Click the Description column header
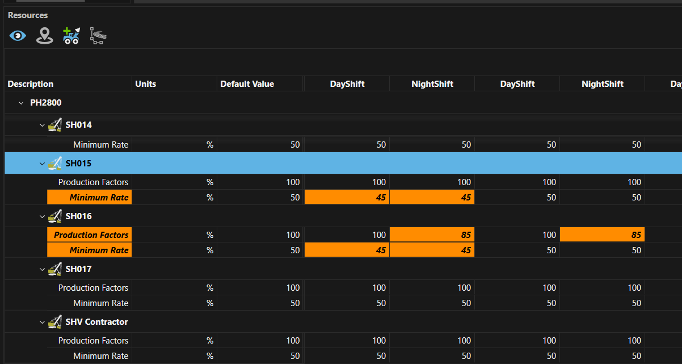Viewport: 682px width, 364px height. [31, 84]
